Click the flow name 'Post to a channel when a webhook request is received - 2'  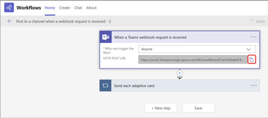pyautogui.click(x=64, y=22)
